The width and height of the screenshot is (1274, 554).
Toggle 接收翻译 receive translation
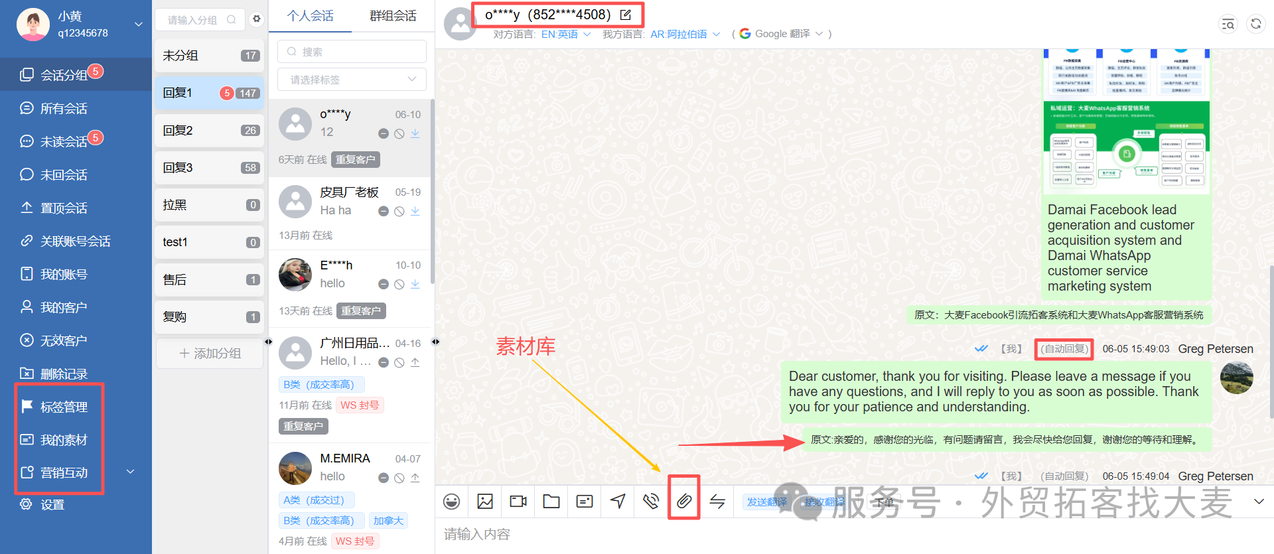coord(825,502)
